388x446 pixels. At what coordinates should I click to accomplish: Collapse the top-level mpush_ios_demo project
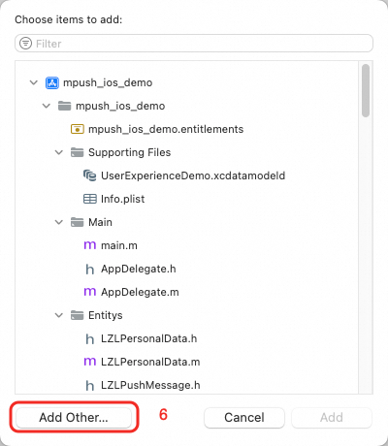(x=34, y=82)
